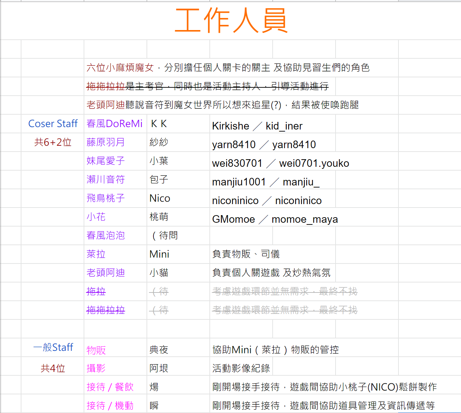Click the struck-through 拖拖拉拉 name cell
Viewport: 461px width, 413px height.
coord(115,310)
